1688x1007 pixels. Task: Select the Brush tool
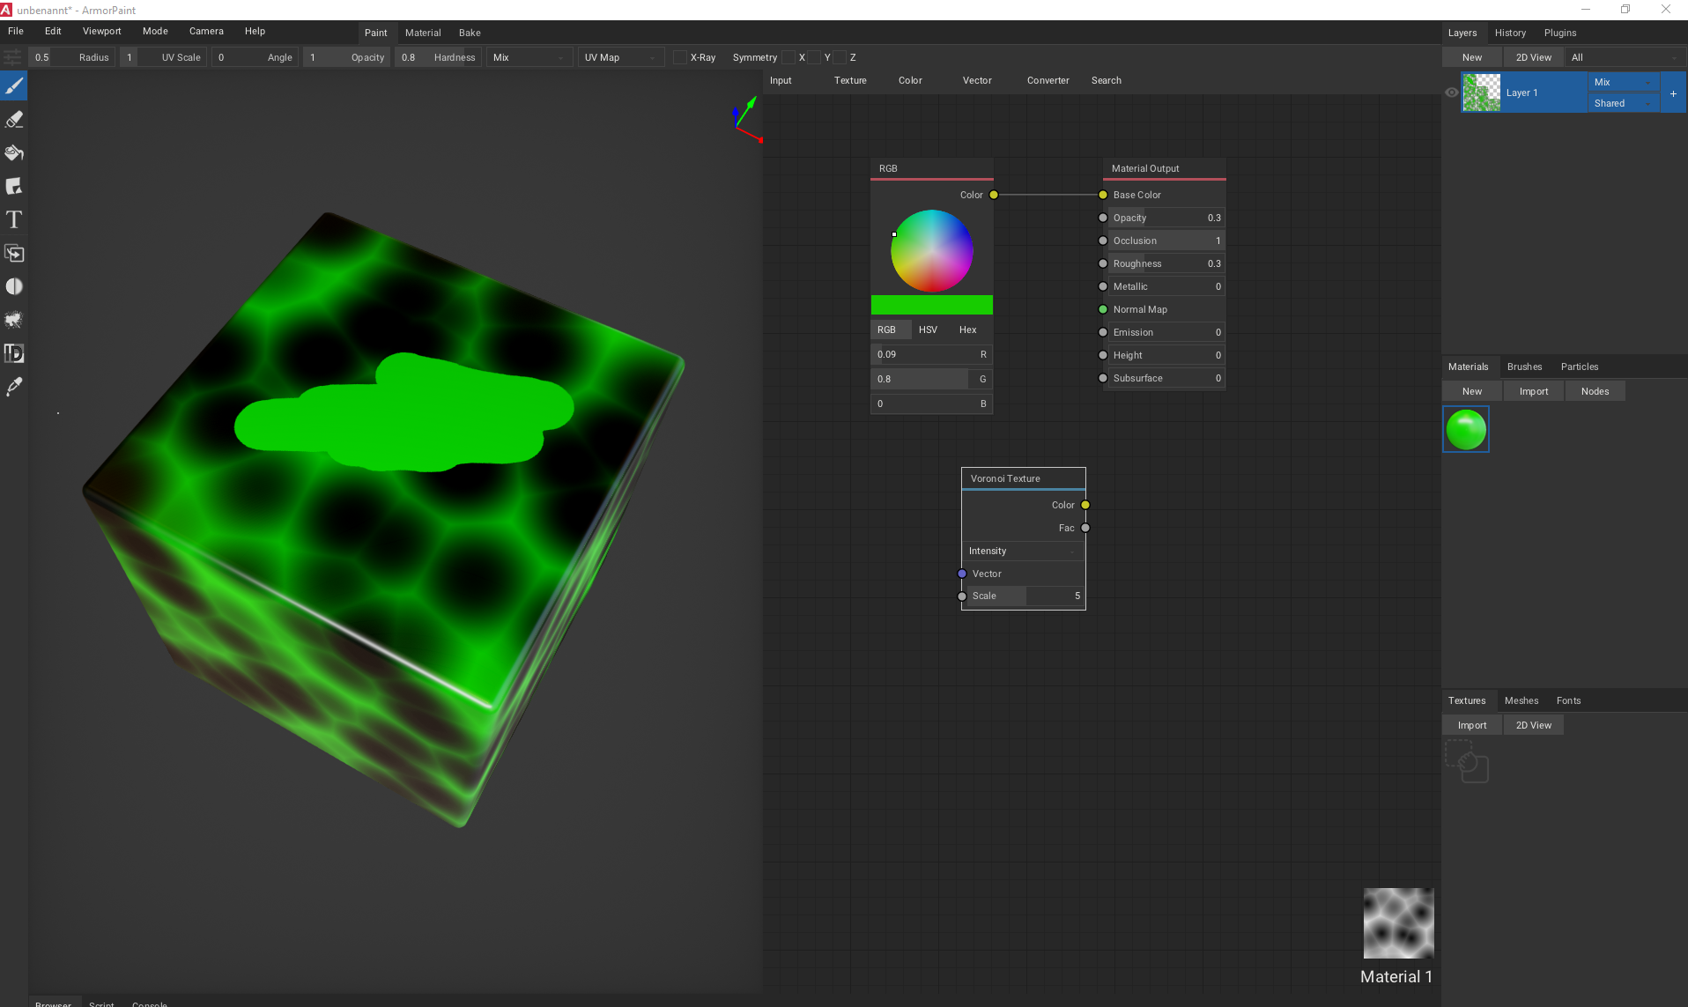tap(14, 86)
